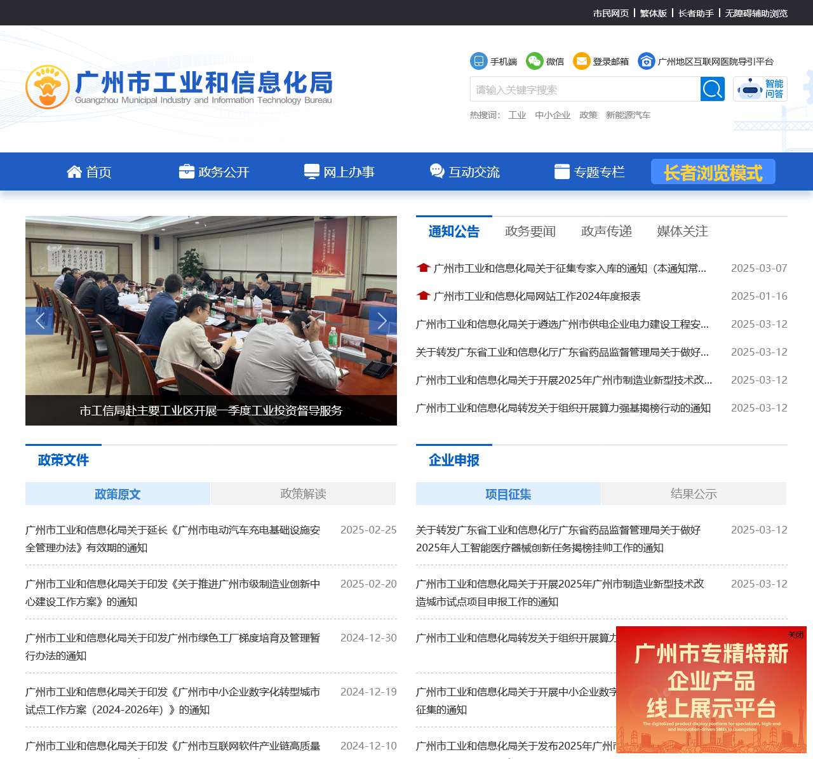Click hot search keyword 工业

pos(517,115)
